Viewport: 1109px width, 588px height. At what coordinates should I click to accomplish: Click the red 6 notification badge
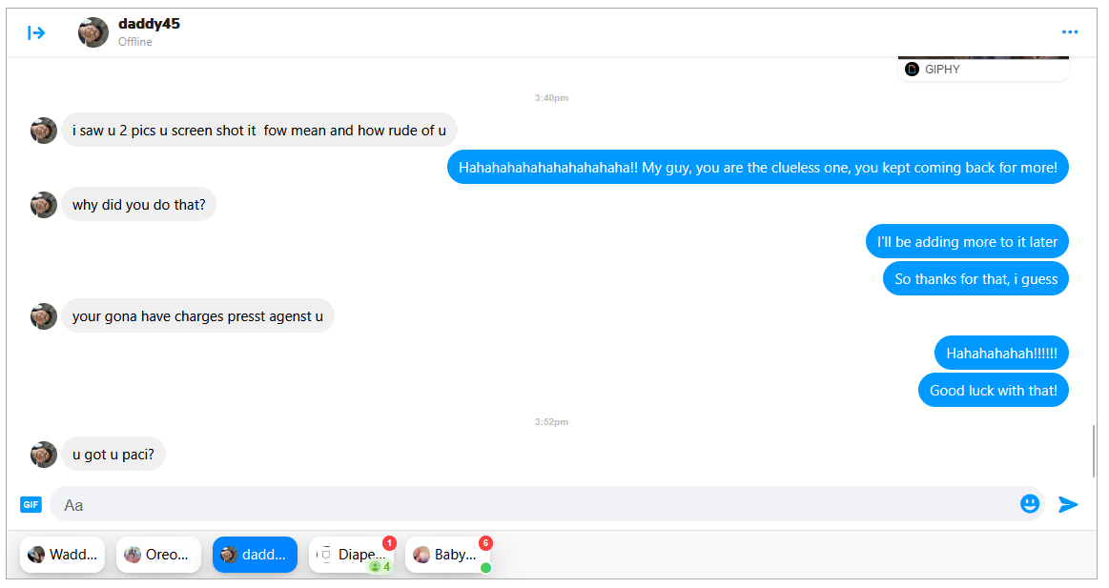(x=485, y=543)
